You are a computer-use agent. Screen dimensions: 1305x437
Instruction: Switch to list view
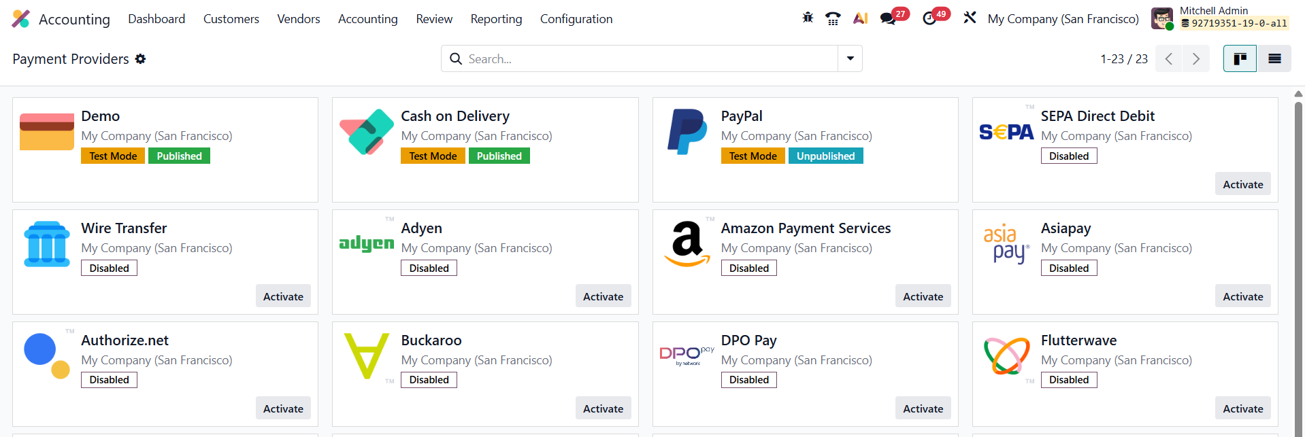pos(1274,59)
